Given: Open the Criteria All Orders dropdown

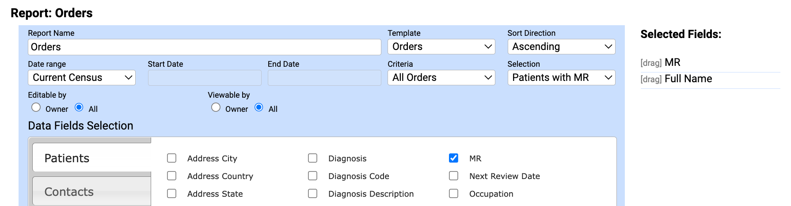Looking at the screenshot, I should [441, 78].
